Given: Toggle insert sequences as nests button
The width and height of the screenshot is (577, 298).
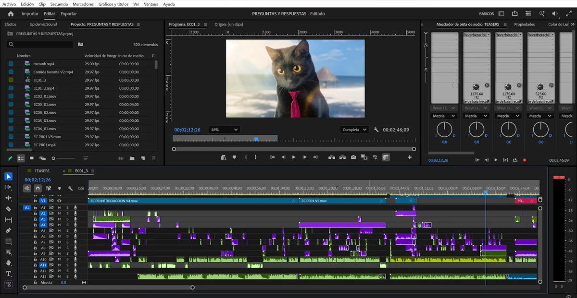Looking at the screenshot, I should 27,189.
